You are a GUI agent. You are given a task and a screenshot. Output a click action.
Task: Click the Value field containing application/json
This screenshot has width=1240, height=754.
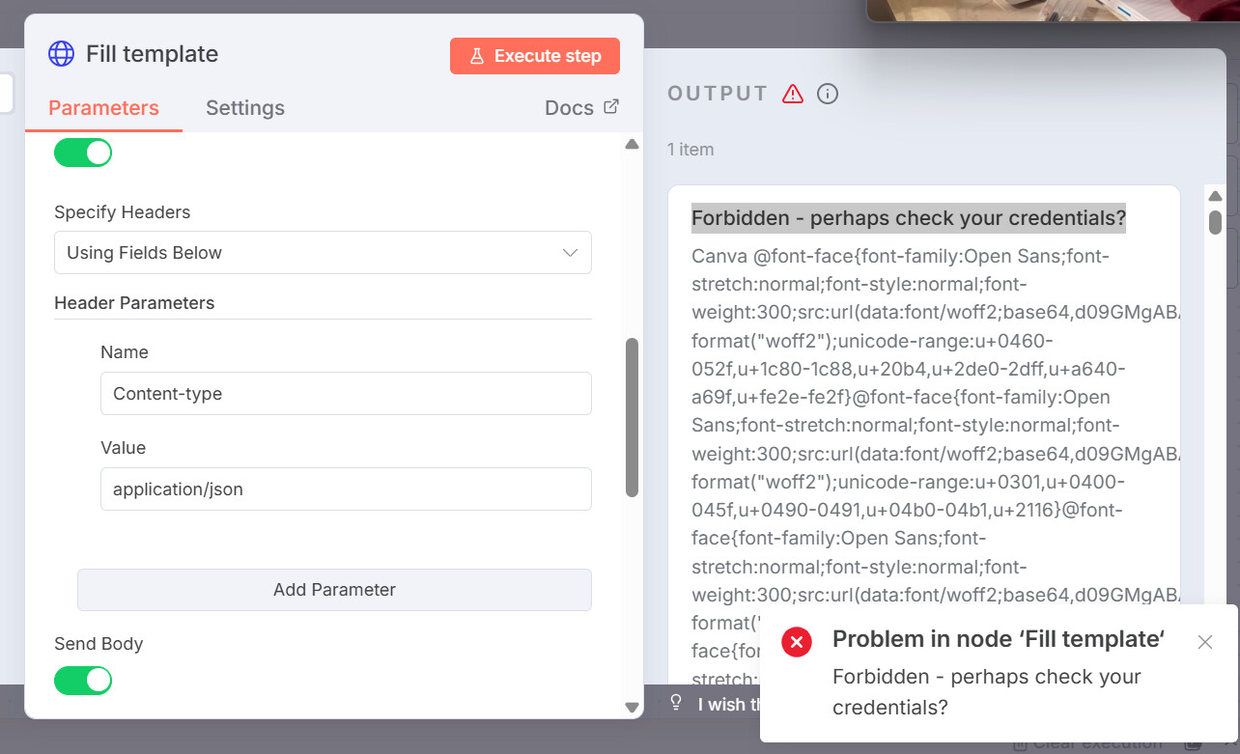pos(346,489)
